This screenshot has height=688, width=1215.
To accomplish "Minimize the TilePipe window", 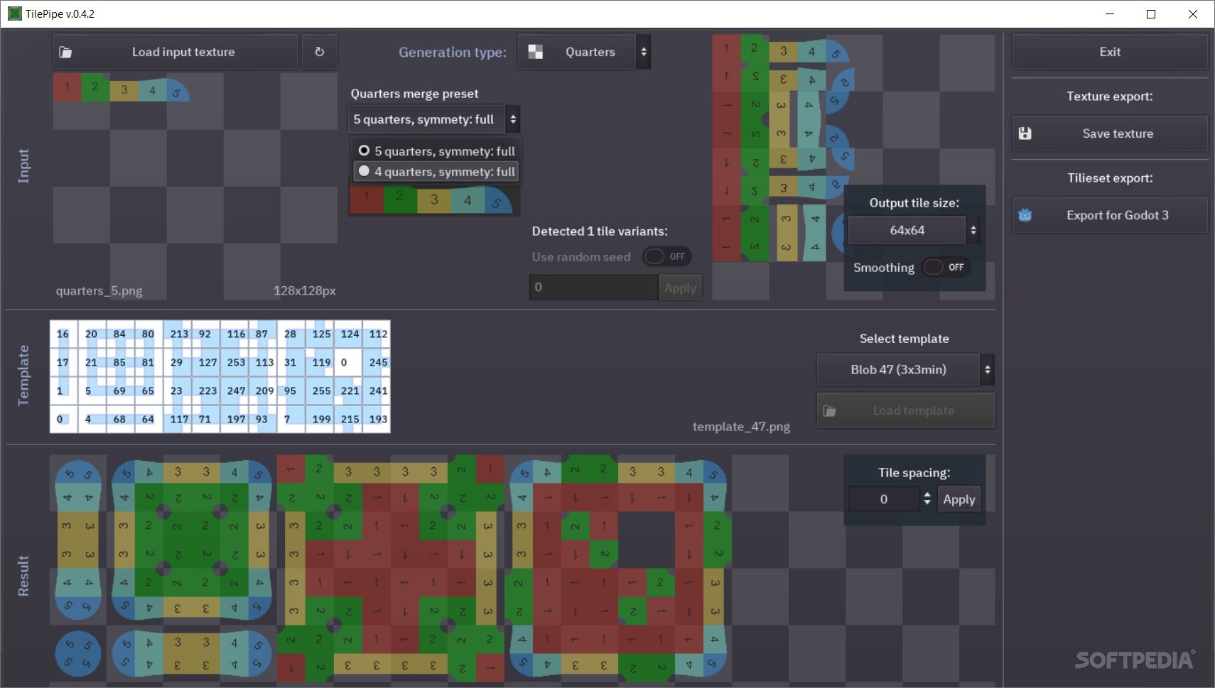I will 1110,13.
